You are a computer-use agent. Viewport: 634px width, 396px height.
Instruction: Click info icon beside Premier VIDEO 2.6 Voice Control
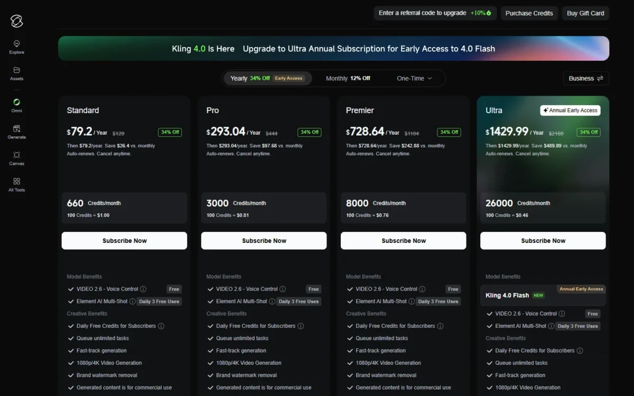(422, 289)
